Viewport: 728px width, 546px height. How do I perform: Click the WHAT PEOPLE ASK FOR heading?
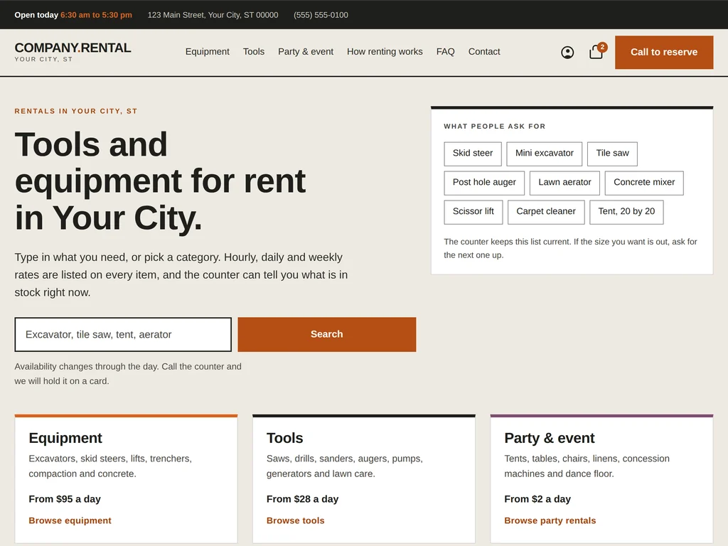(x=495, y=127)
